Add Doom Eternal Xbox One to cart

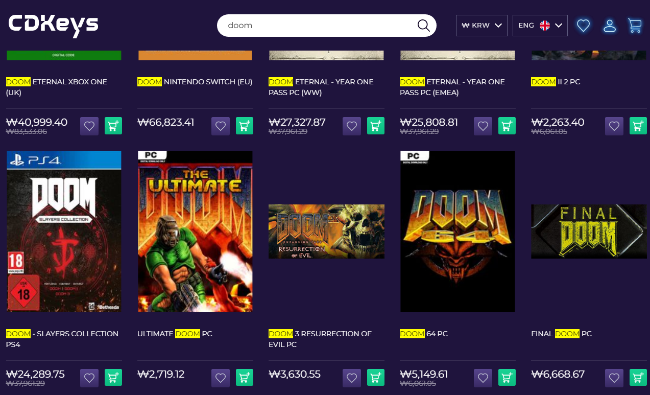coord(113,126)
